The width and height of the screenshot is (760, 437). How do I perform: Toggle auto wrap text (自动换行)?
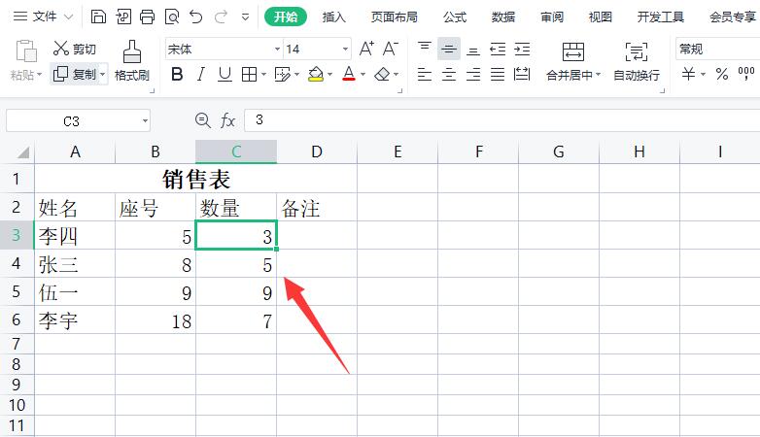(x=636, y=60)
